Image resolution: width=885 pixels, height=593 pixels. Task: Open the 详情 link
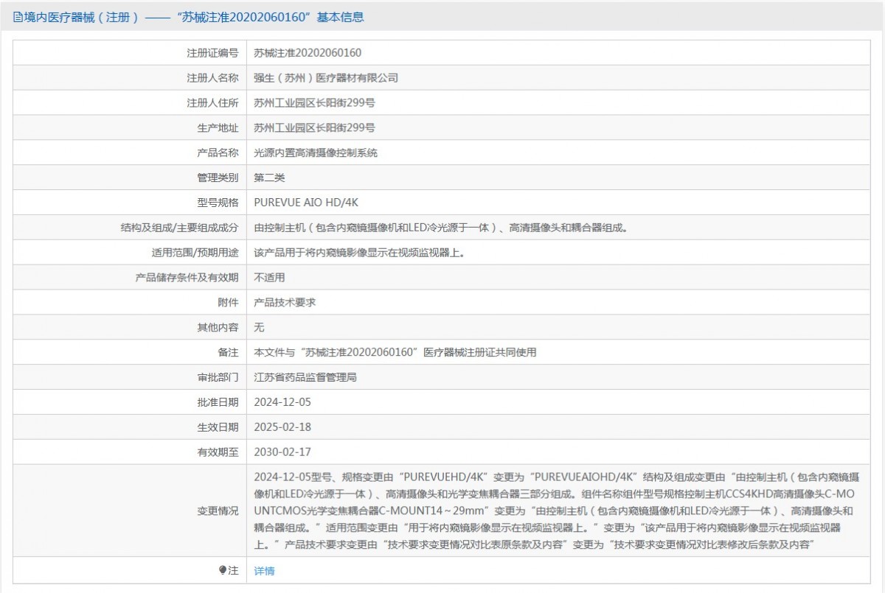(x=264, y=571)
